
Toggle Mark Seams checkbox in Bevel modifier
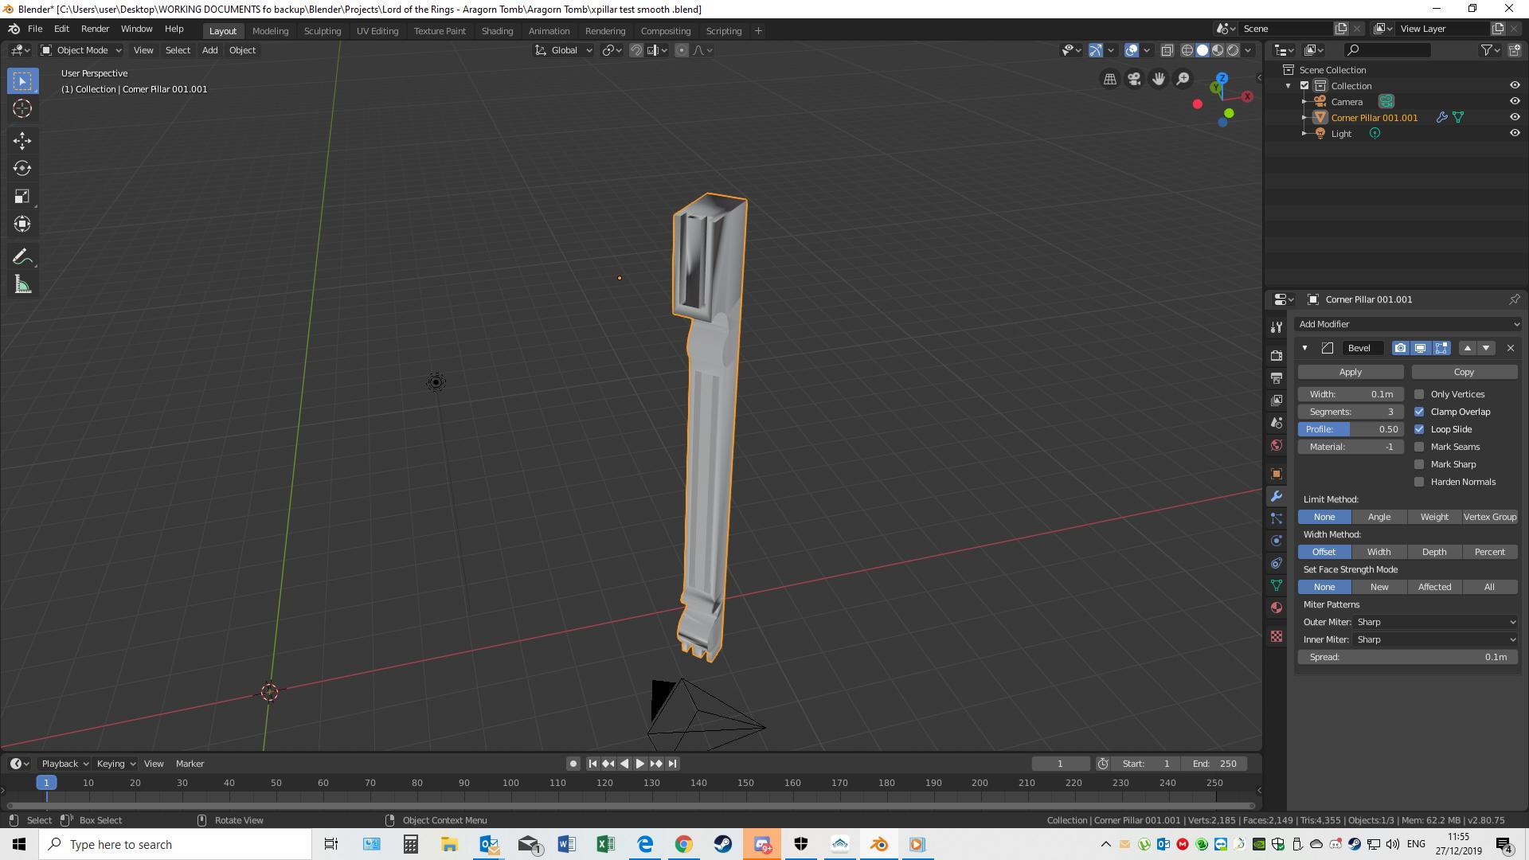tap(1419, 446)
